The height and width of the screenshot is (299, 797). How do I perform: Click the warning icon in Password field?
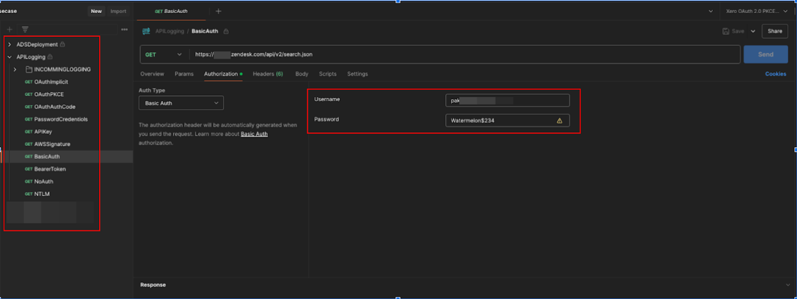559,121
